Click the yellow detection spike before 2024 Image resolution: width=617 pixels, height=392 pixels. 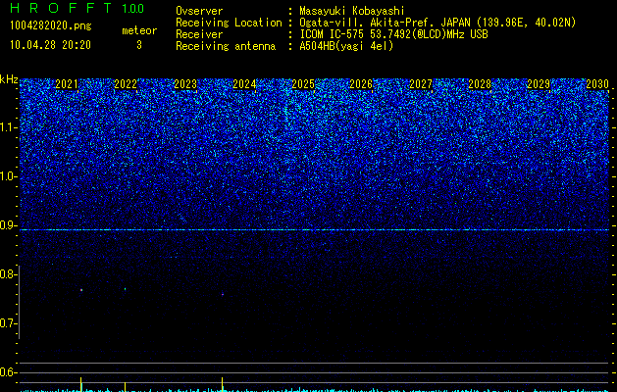click(223, 384)
